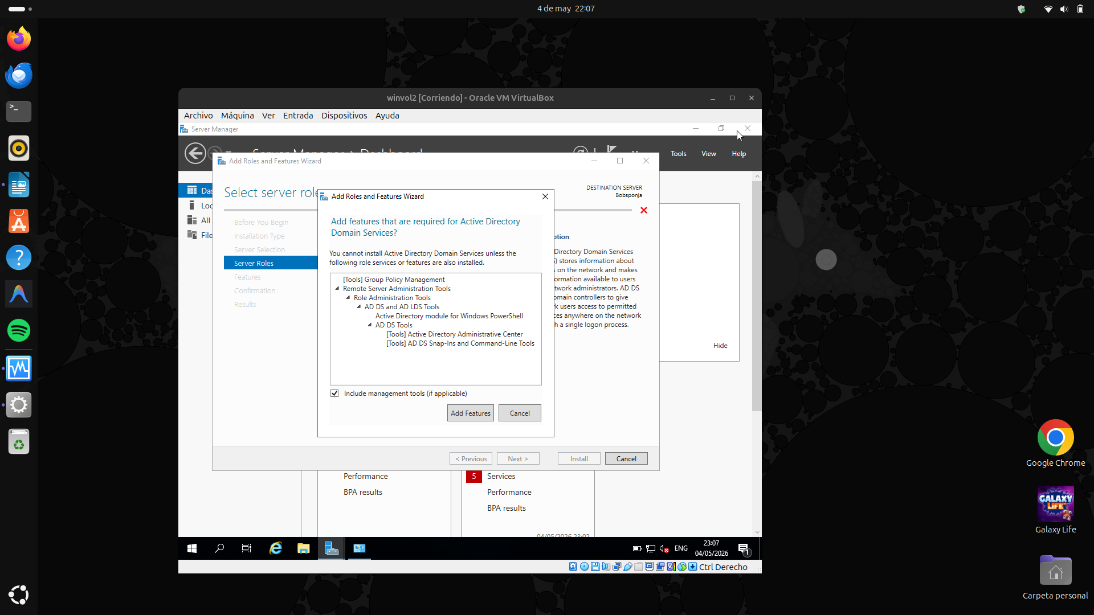Image resolution: width=1094 pixels, height=615 pixels.
Task: Open Server Manager View menu
Action: 708,154
